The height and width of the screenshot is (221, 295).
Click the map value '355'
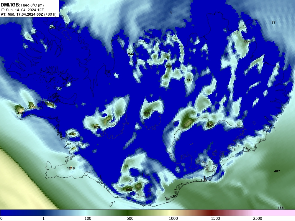coord(246,42)
